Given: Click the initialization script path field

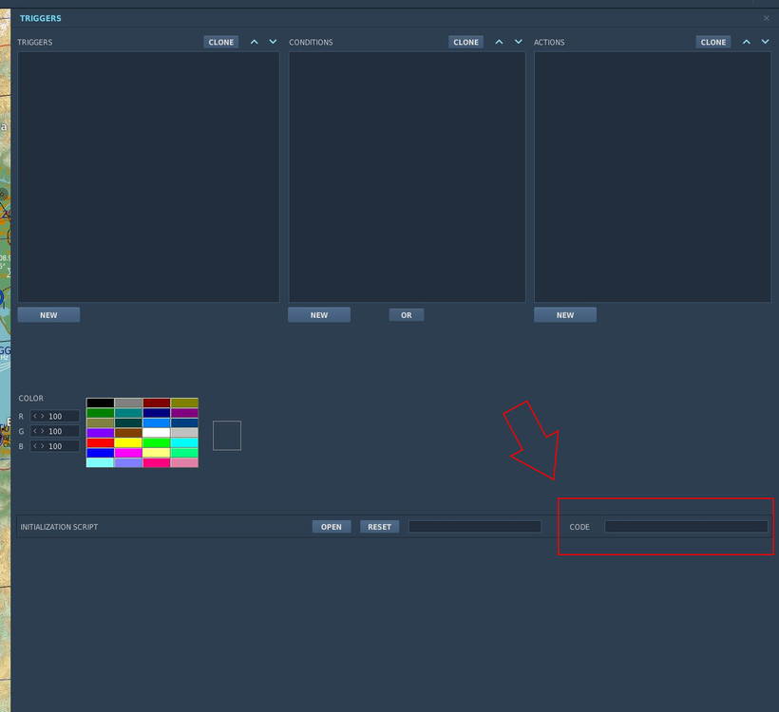Looking at the screenshot, I should coord(475,527).
